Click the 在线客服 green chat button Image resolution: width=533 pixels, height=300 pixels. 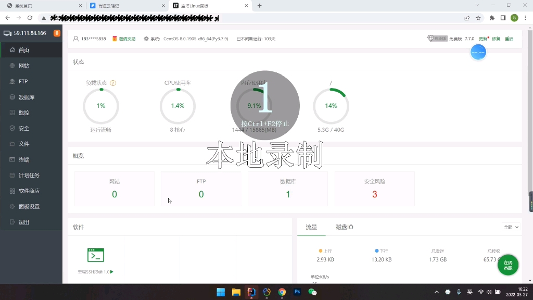(508, 265)
